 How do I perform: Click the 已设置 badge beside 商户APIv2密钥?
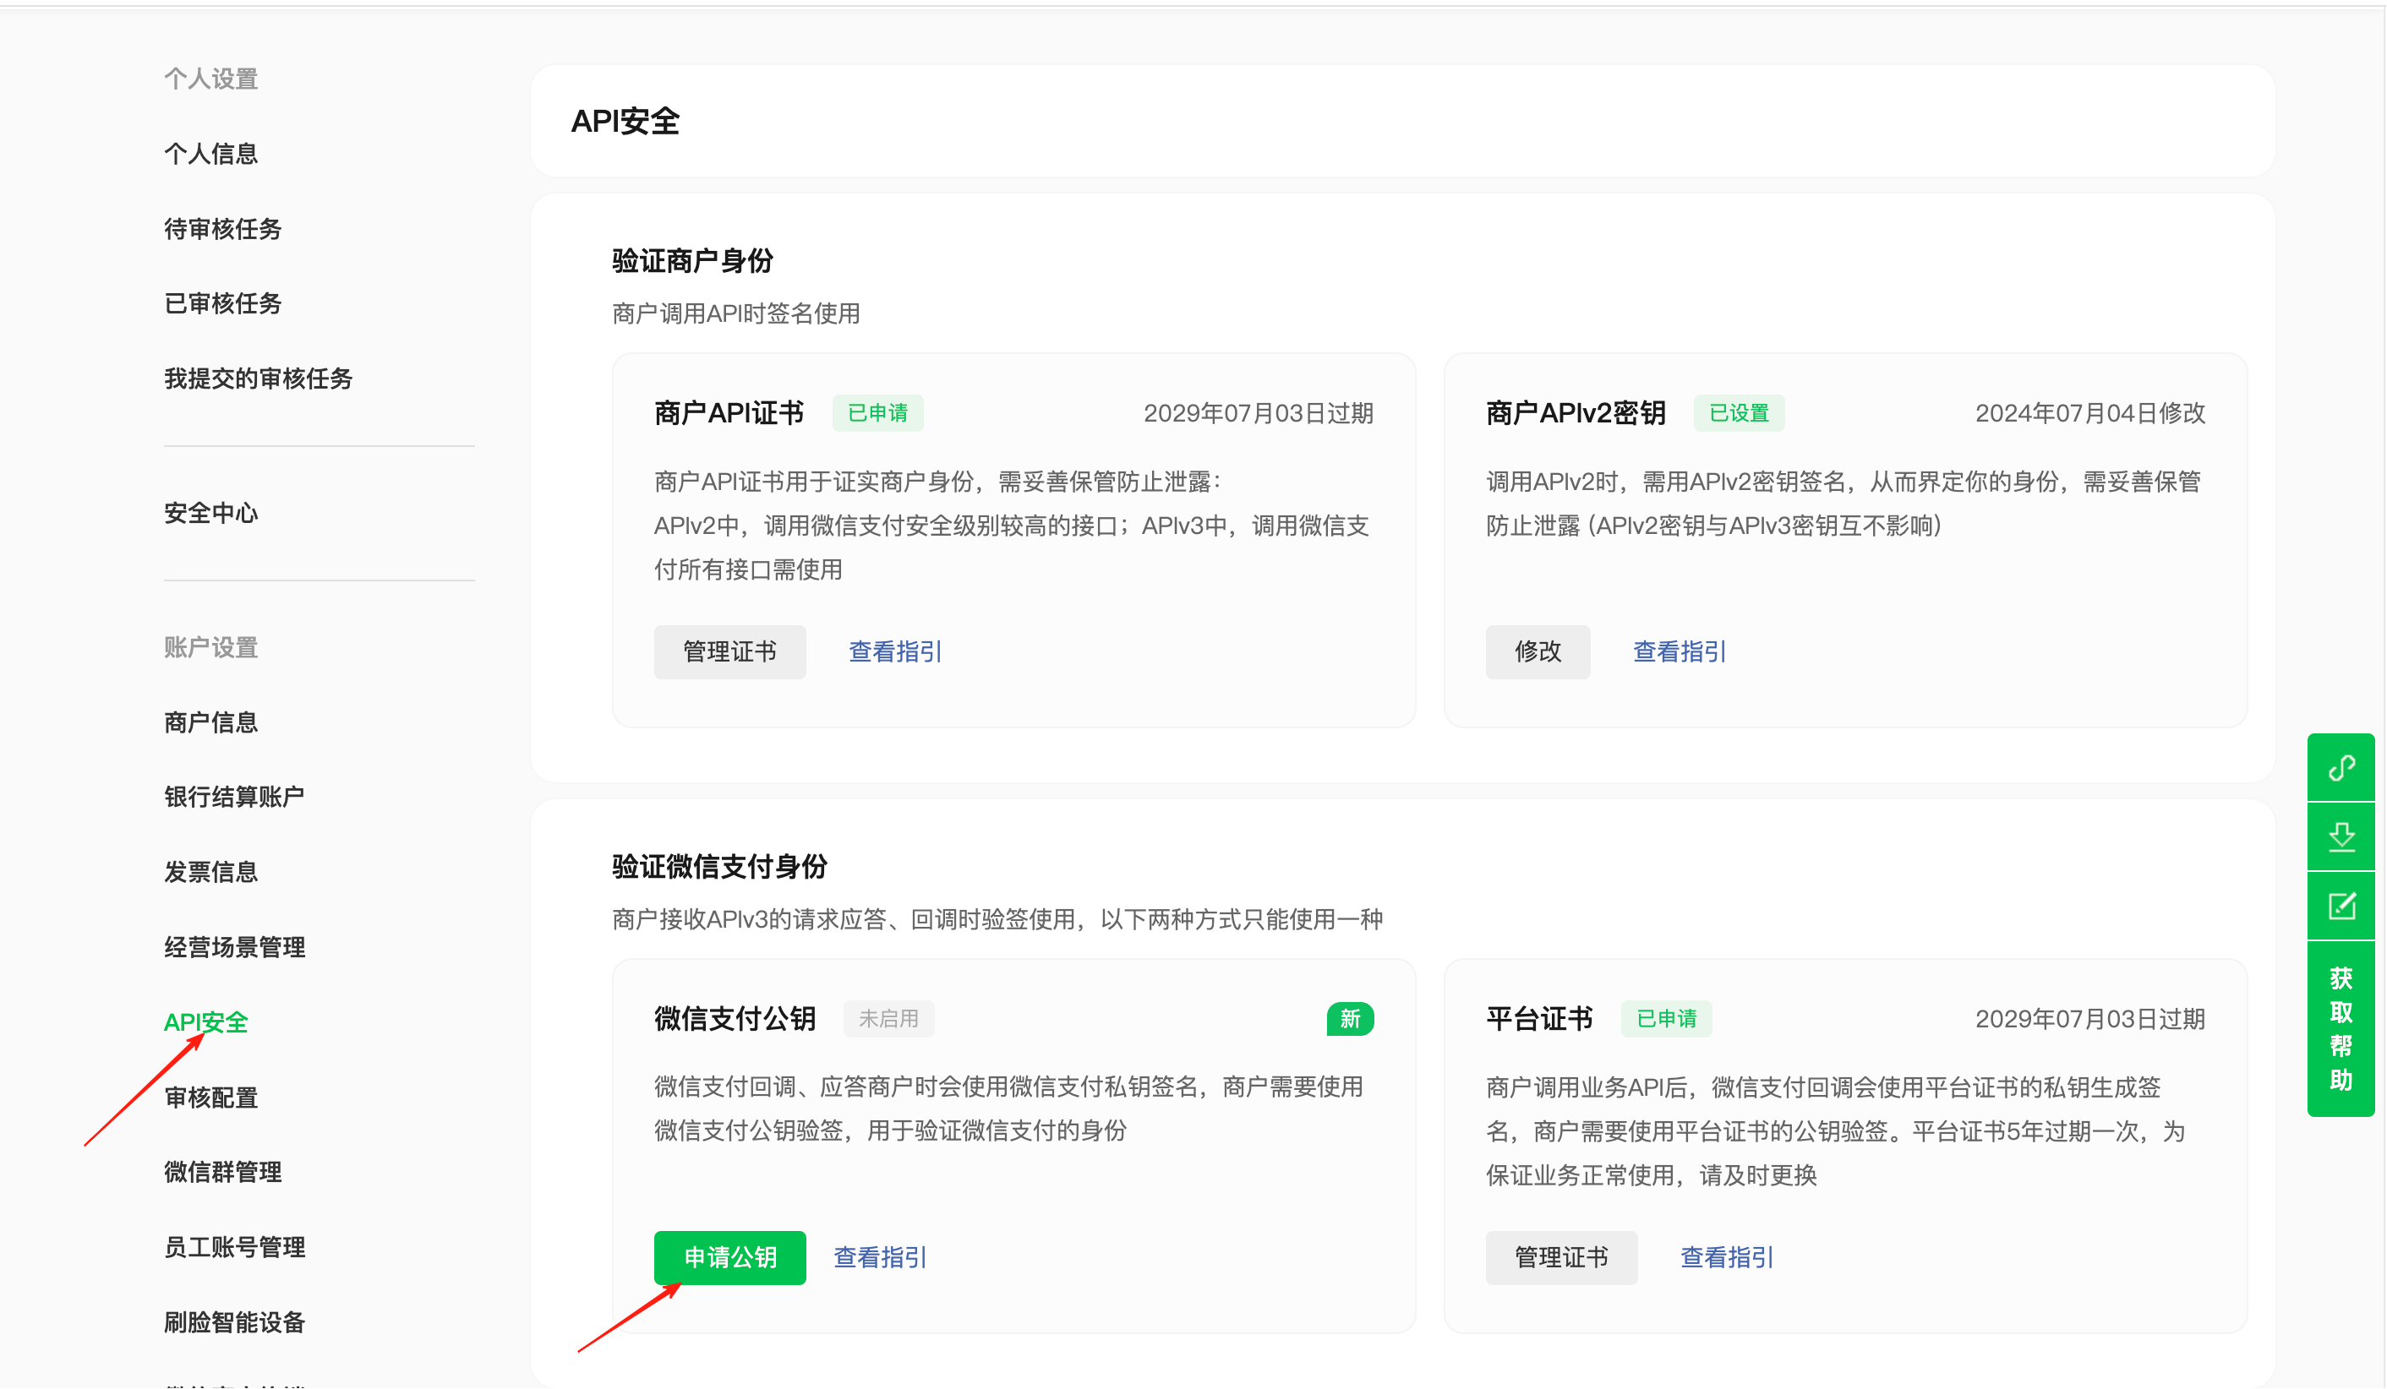pos(1739,413)
